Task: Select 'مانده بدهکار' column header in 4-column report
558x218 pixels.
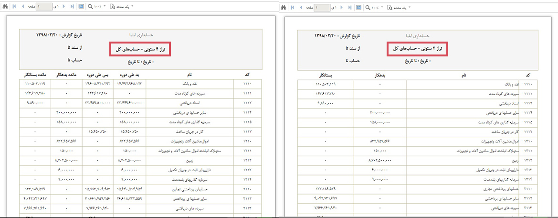Action: tap(66, 75)
